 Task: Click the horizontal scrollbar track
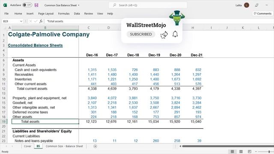(228, 146)
